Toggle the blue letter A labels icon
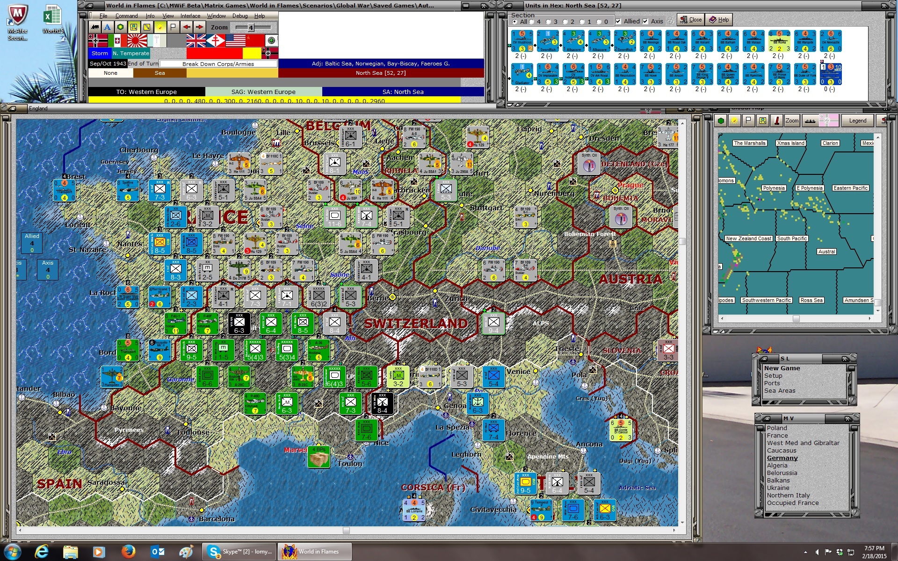 108,27
